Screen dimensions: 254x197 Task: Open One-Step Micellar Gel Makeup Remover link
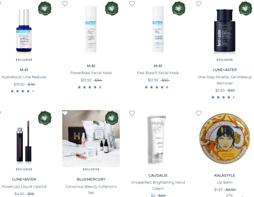pos(225,80)
